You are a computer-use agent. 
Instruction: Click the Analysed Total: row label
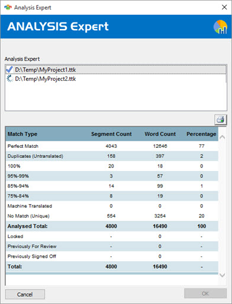coord(27,226)
